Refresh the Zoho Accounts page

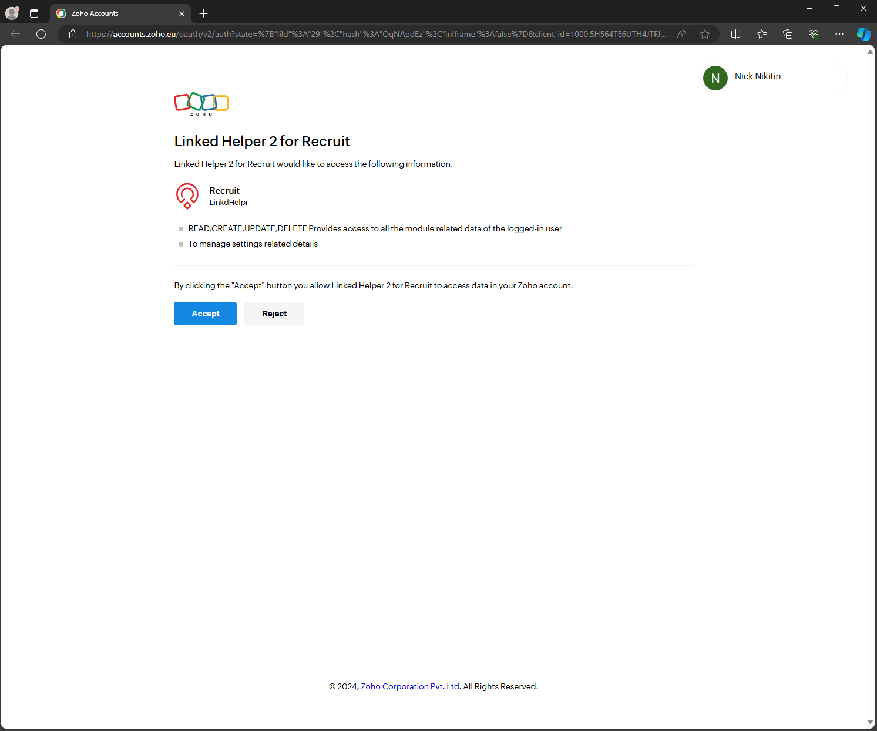[x=41, y=34]
